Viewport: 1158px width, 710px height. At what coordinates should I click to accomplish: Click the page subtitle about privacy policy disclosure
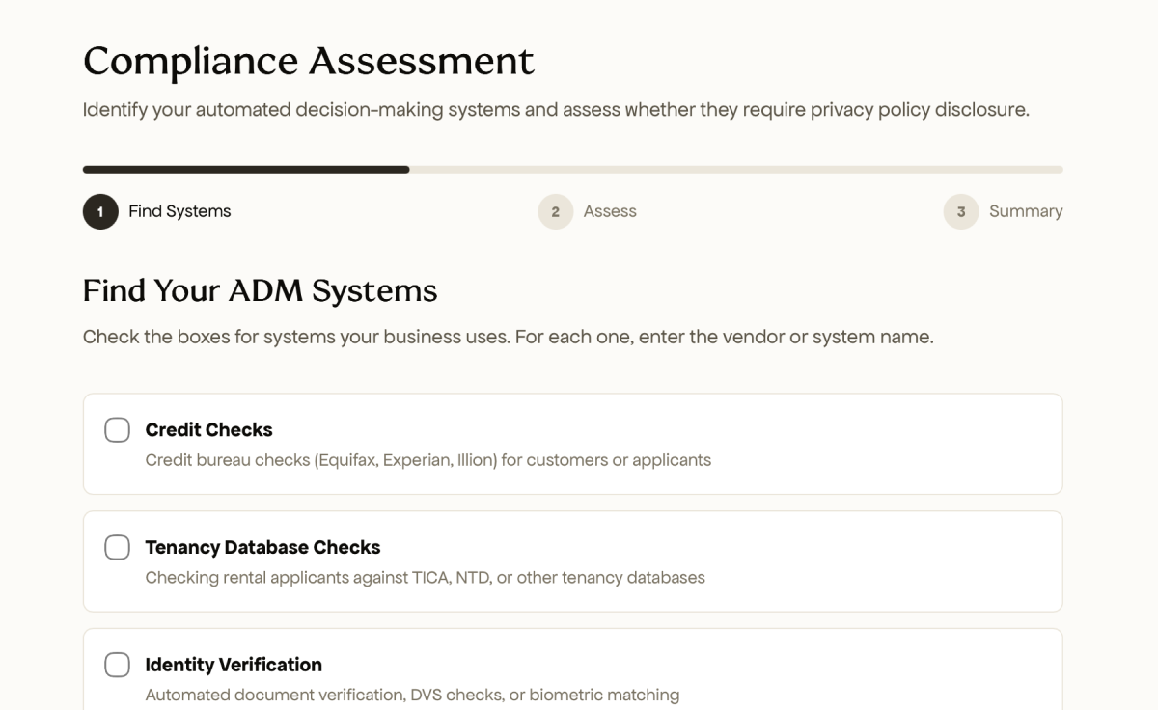(557, 109)
